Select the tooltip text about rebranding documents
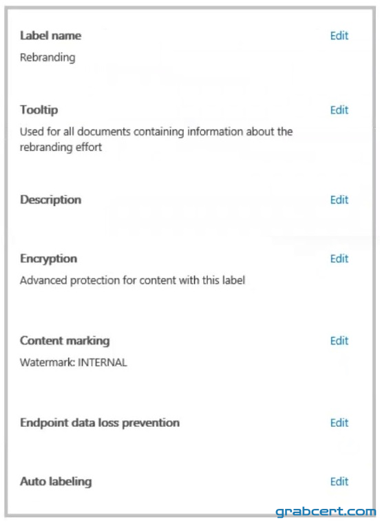Screen dimensions: 380x522 156,139
